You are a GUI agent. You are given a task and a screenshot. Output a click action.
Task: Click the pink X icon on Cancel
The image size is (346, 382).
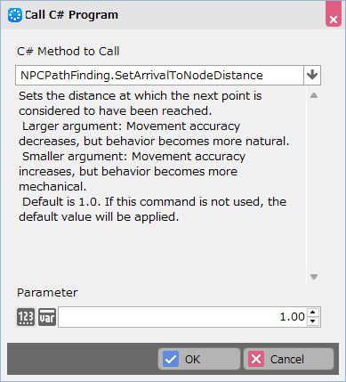[256, 359]
